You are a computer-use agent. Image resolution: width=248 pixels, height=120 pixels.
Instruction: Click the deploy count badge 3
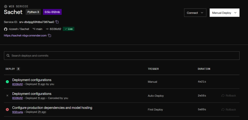click(18, 69)
